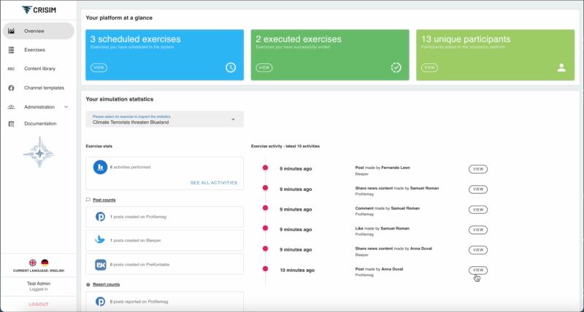This screenshot has width=584, height=312.
Task: Click the Test Admin user name
Action: [x=39, y=284]
